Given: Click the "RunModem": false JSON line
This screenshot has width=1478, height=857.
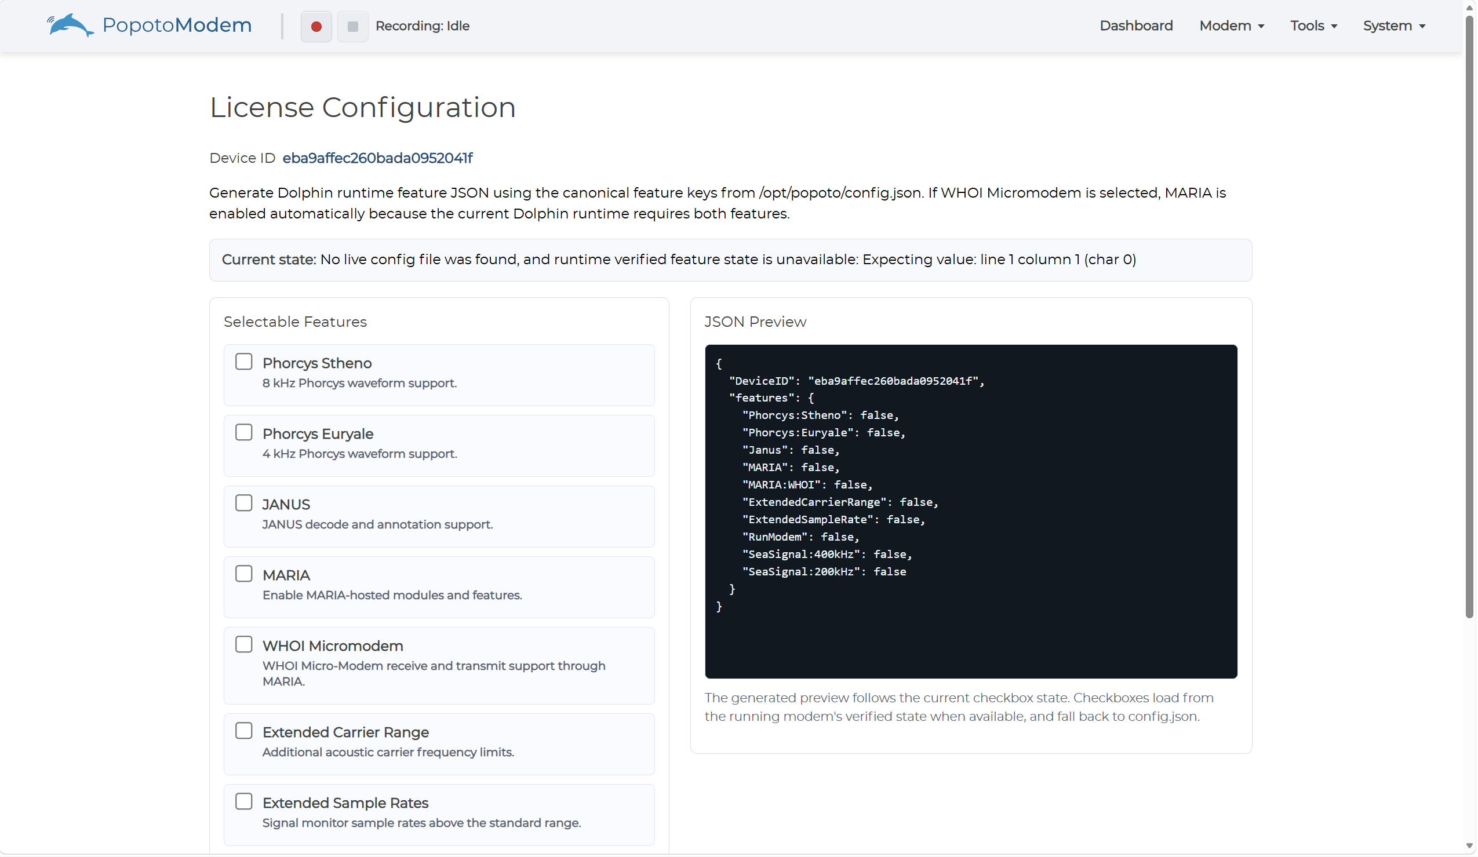Looking at the screenshot, I should 802,538.
